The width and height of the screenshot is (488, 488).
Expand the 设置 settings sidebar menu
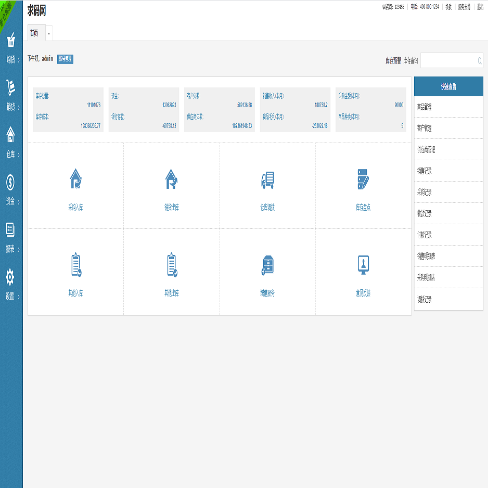(x=11, y=285)
